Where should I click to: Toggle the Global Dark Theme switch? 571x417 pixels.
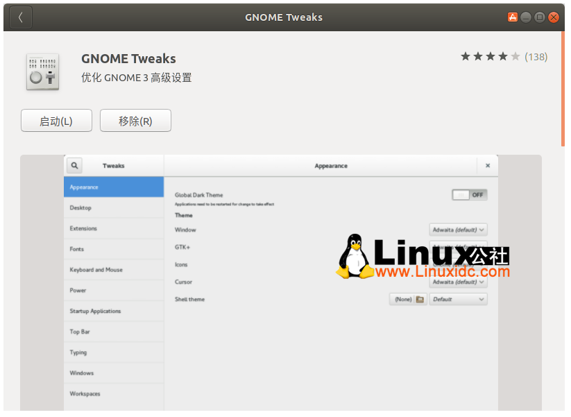pyautogui.click(x=470, y=195)
